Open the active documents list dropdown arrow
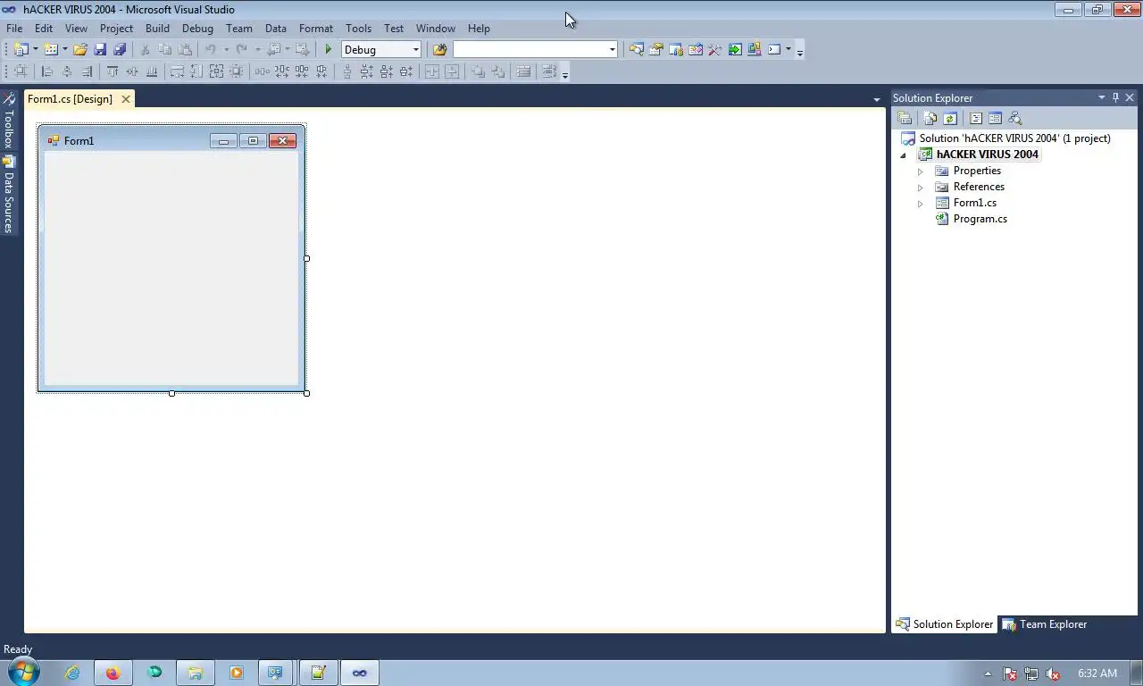 point(877,99)
